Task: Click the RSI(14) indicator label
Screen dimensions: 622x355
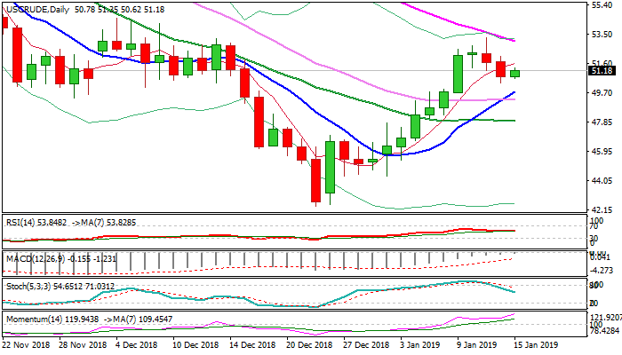Action: click(x=20, y=224)
